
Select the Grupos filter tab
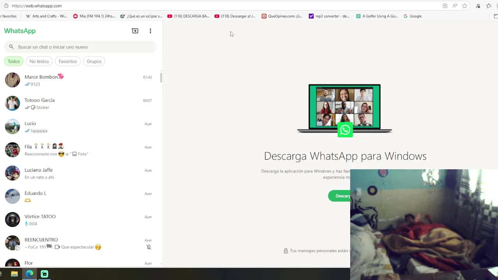[94, 61]
